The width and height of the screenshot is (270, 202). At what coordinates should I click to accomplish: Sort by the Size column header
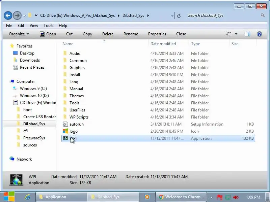pos(235,44)
